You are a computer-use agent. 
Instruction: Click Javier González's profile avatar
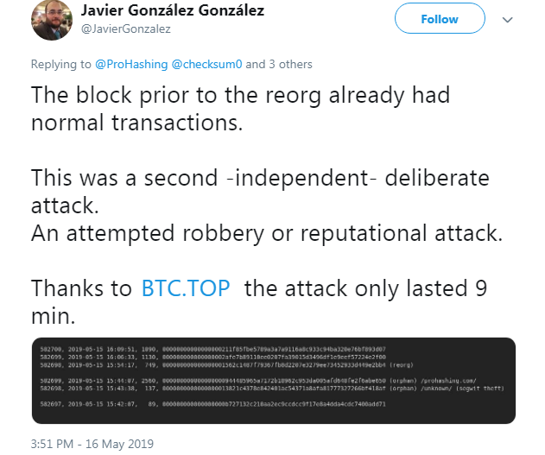coord(51,19)
